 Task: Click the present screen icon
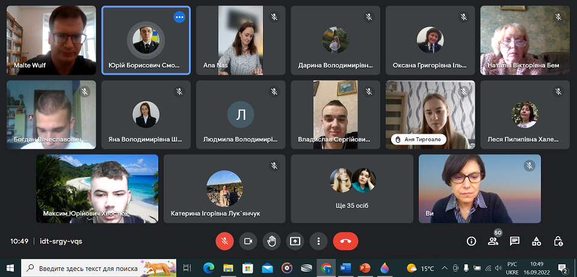(x=295, y=241)
